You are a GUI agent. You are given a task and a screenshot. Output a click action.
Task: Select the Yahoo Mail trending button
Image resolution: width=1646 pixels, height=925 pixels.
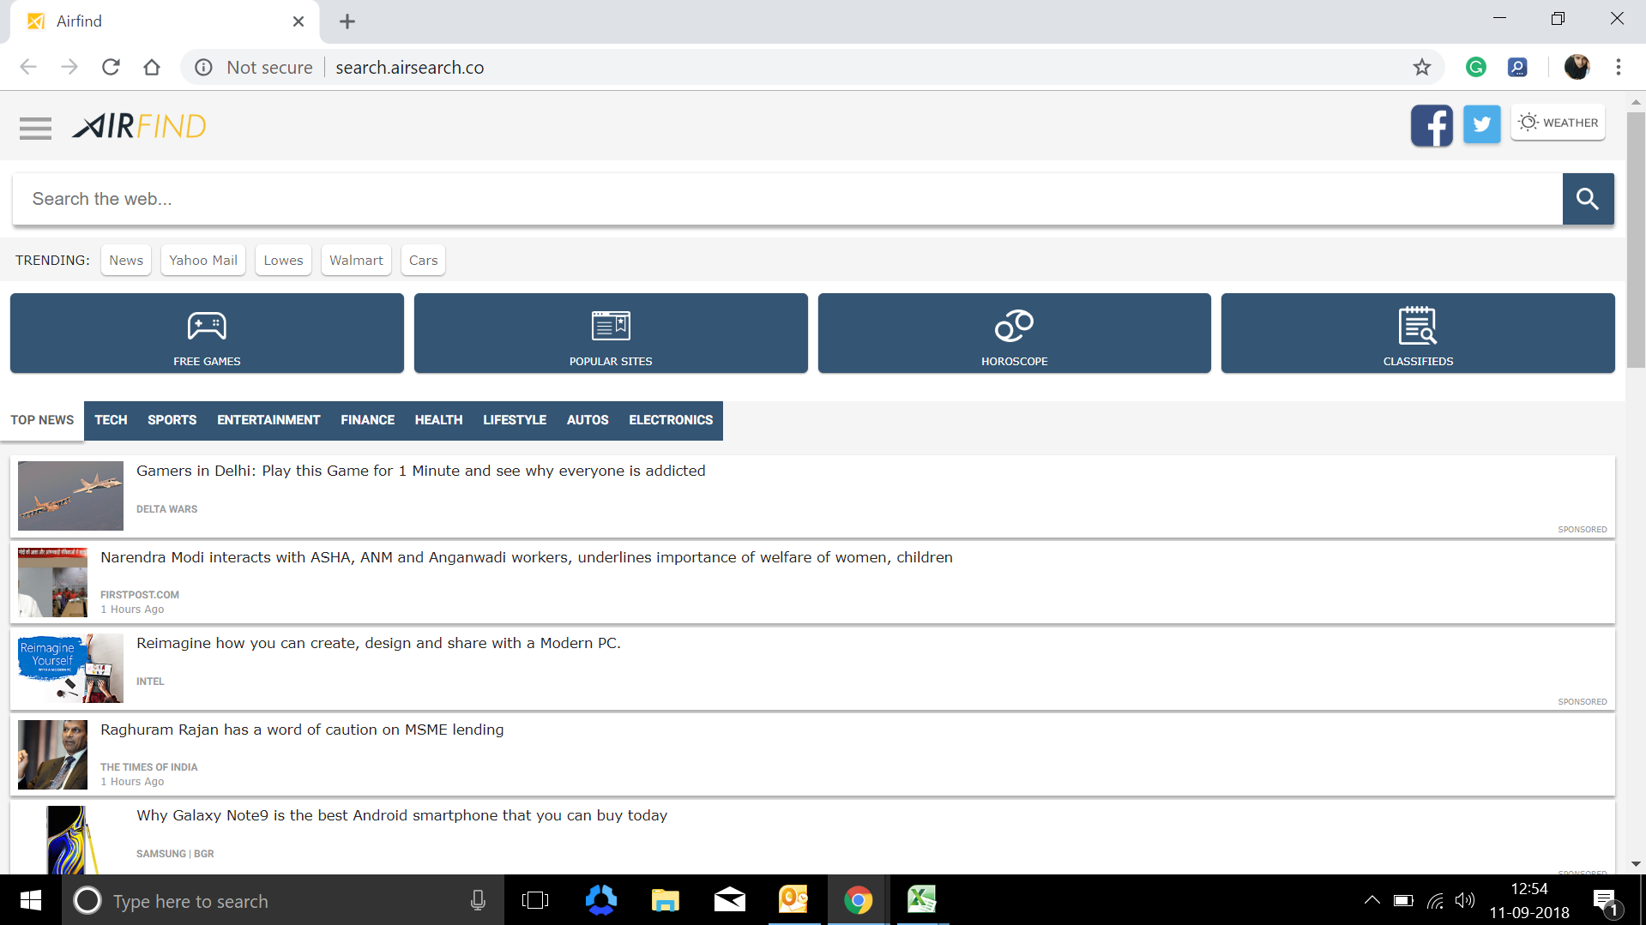pos(202,260)
